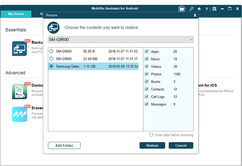Click the restore dialog header icon
Viewport: 242px width, 166px height.
pos(53,28)
